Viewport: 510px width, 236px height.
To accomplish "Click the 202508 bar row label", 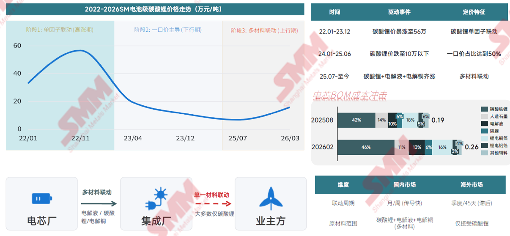I will [x=323, y=120].
